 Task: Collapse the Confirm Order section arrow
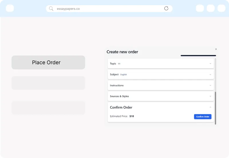click(210, 107)
